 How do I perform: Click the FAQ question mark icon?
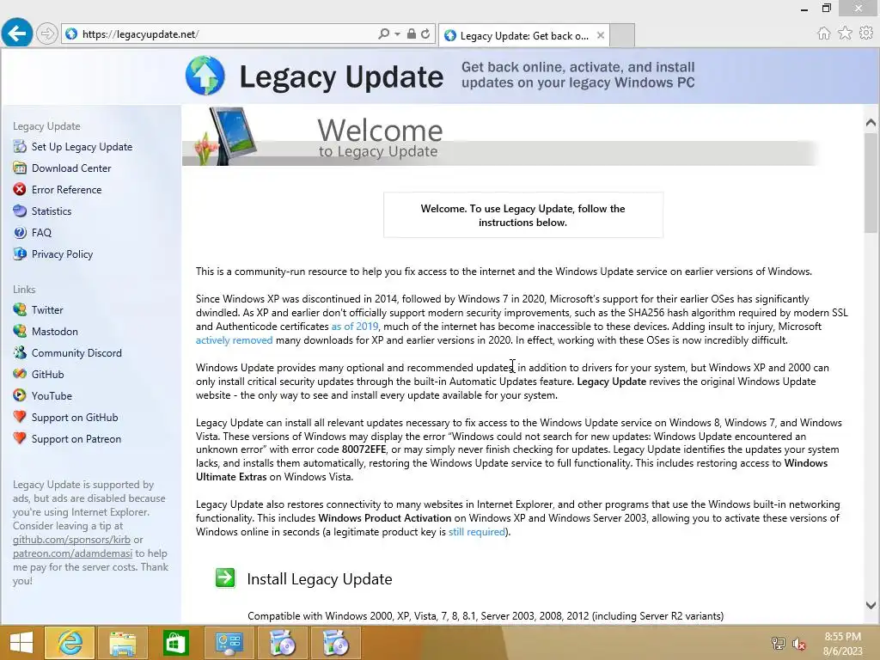[x=20, y=232]
